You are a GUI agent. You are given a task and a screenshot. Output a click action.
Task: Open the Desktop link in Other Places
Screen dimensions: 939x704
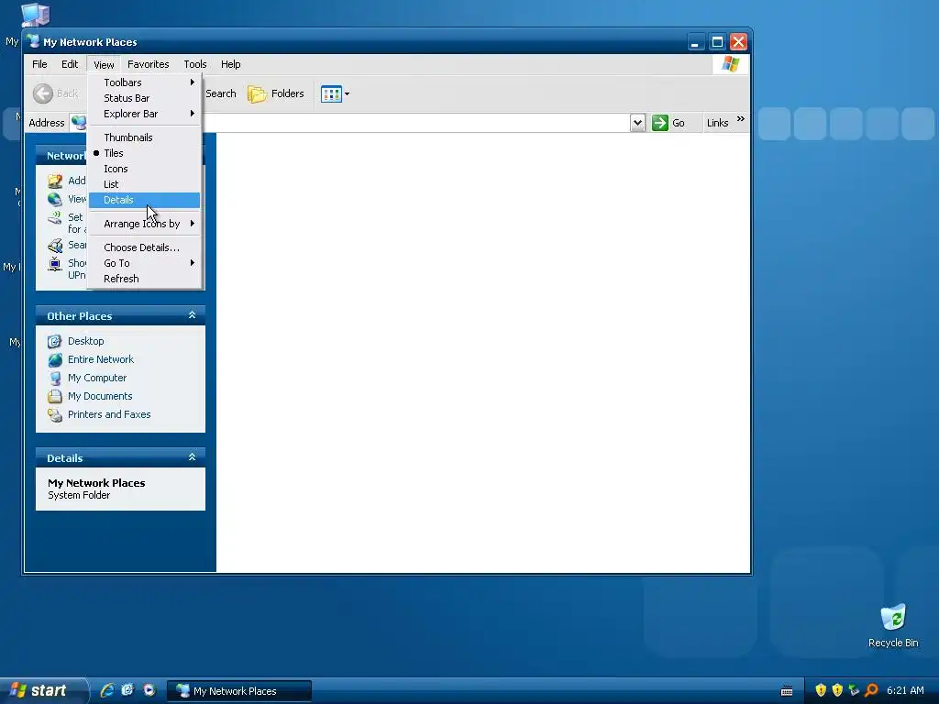tap(85, 341)
